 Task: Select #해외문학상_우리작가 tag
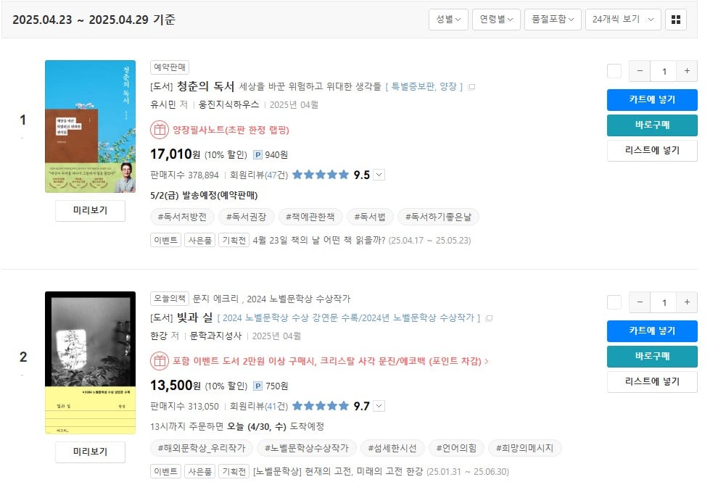pyautogui.click(x=202, y=448)
